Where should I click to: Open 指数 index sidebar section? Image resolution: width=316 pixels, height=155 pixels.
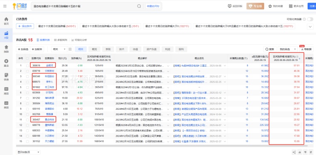tap(6, 49)
